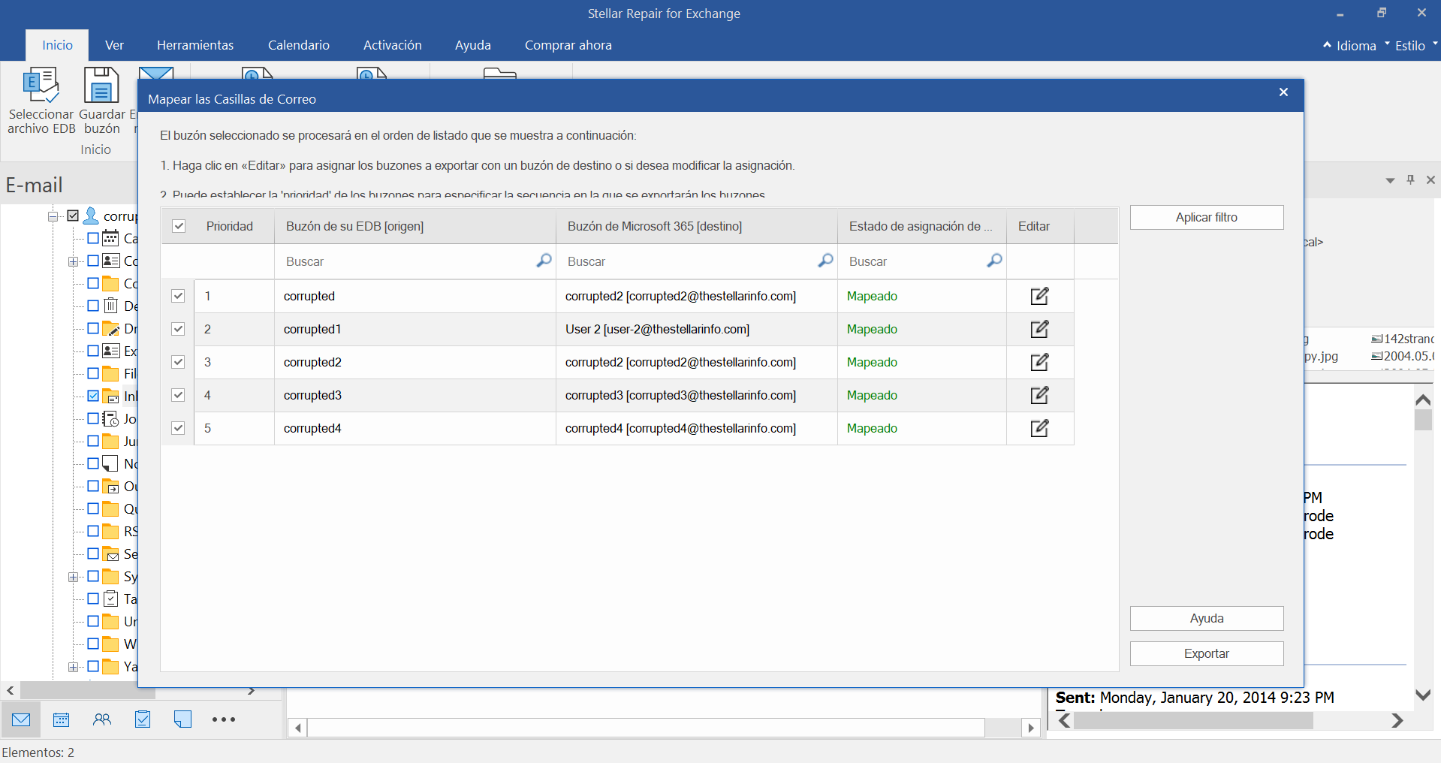Open Calendario ribbon tab
The image size is (1441, 763).
click(x=299, y=45)
